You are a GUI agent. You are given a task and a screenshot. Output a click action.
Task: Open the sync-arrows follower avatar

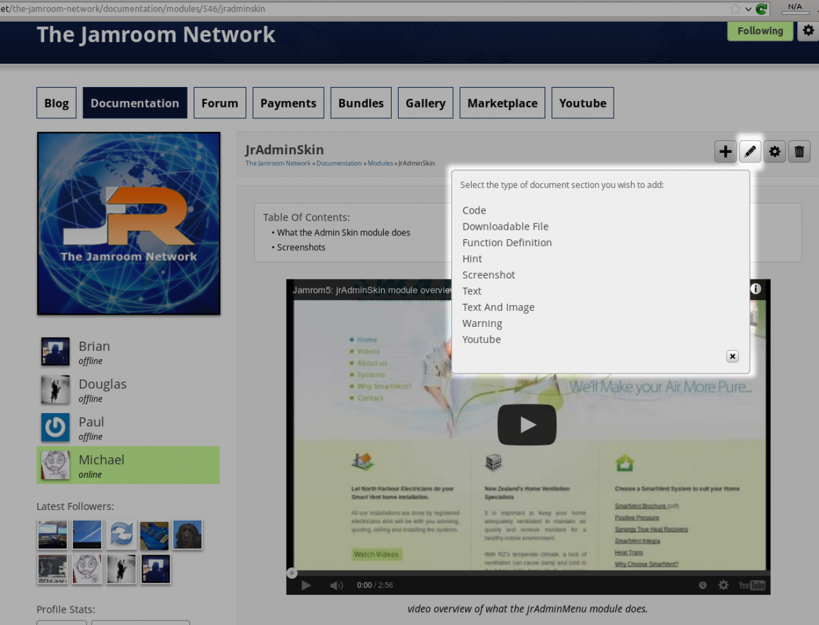(122, 535)
